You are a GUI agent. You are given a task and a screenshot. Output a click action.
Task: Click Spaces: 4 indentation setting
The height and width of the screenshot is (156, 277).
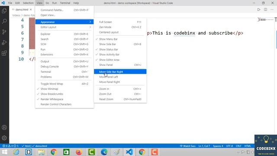218,146
